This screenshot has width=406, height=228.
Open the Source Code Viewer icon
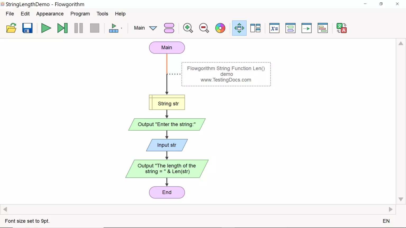pos(323,28)
